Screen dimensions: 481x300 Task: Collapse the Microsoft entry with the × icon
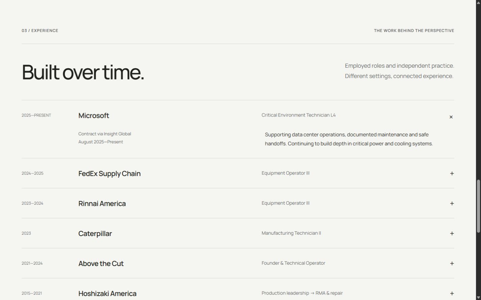[x=451, y=117]
